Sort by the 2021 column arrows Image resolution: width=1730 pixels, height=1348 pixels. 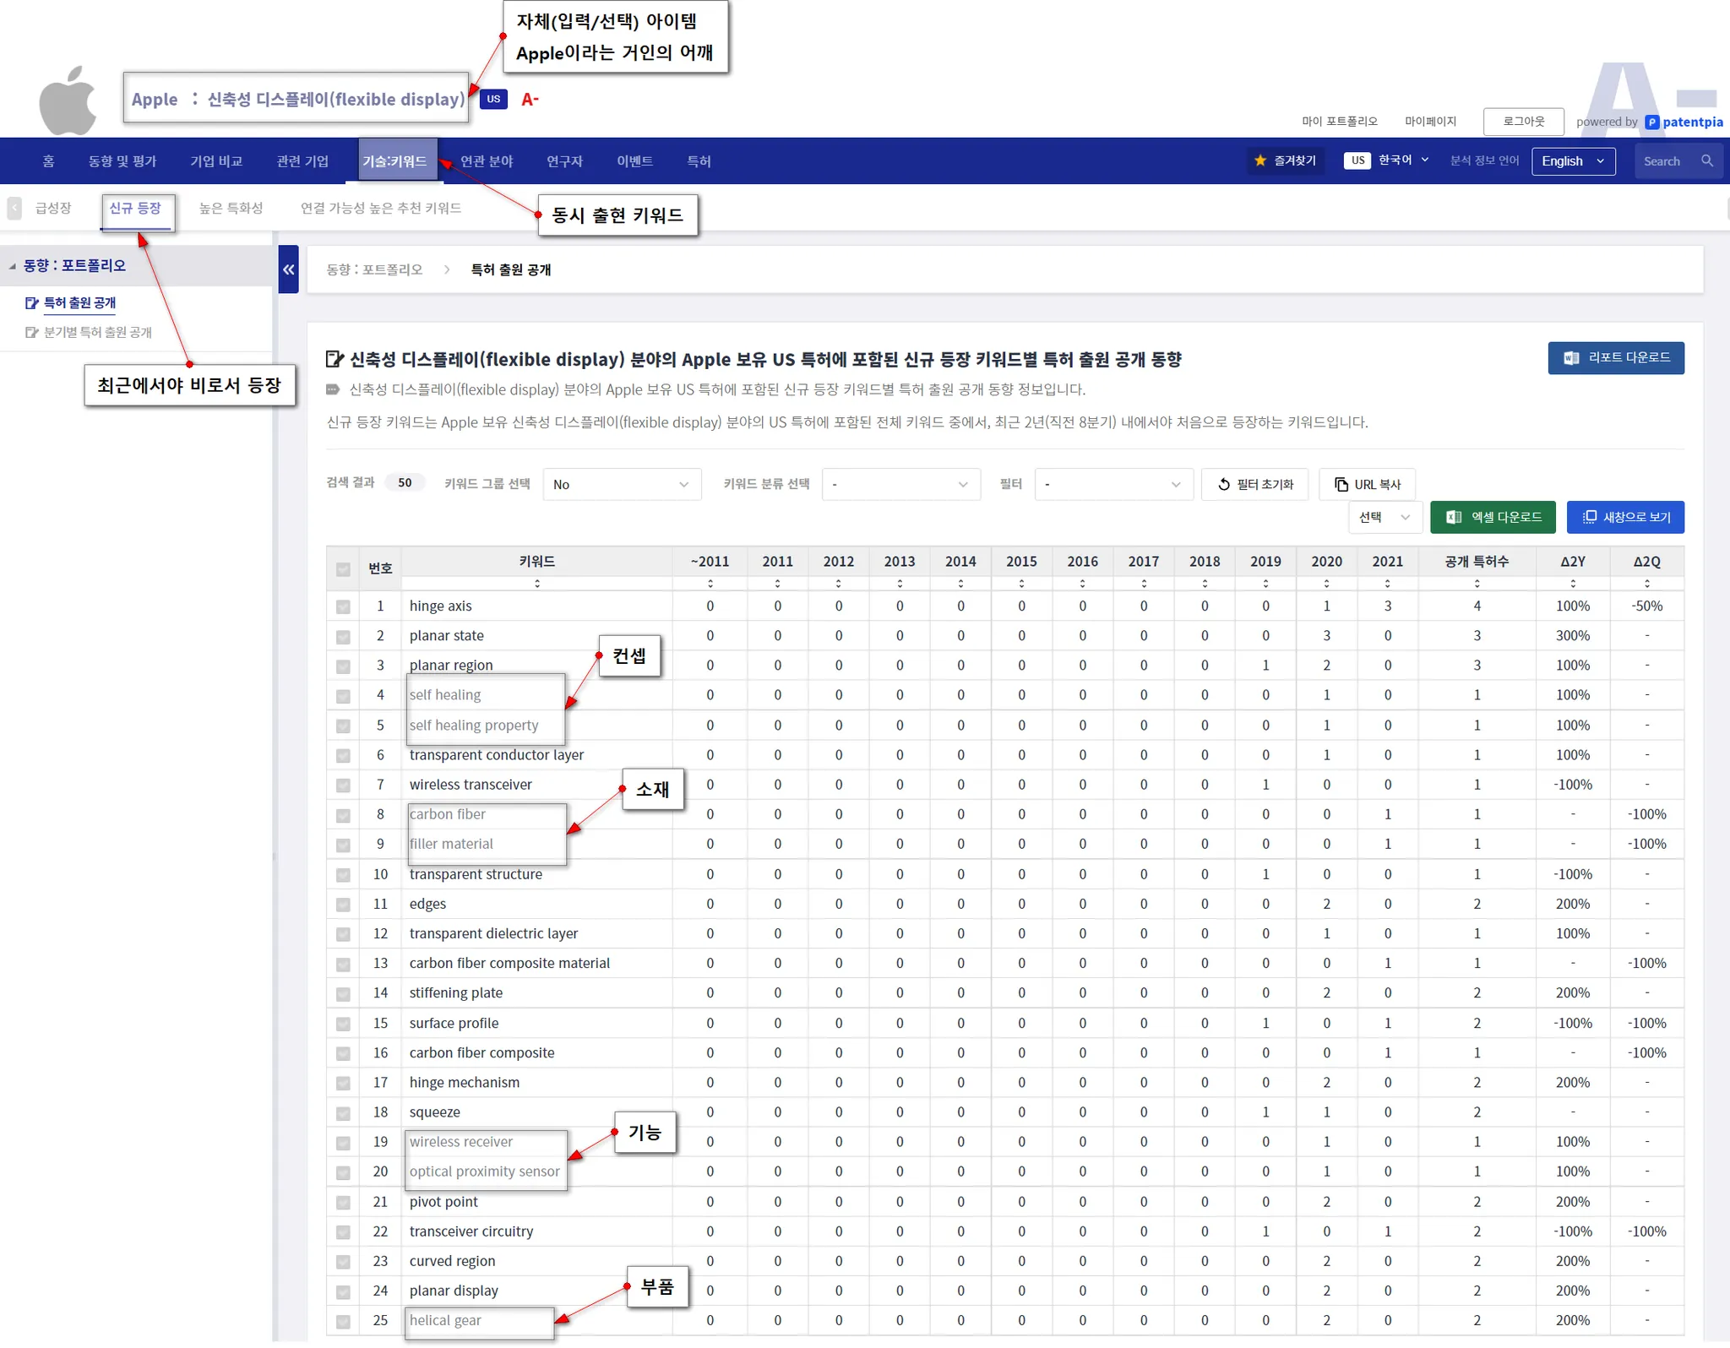pos(1387,584)
